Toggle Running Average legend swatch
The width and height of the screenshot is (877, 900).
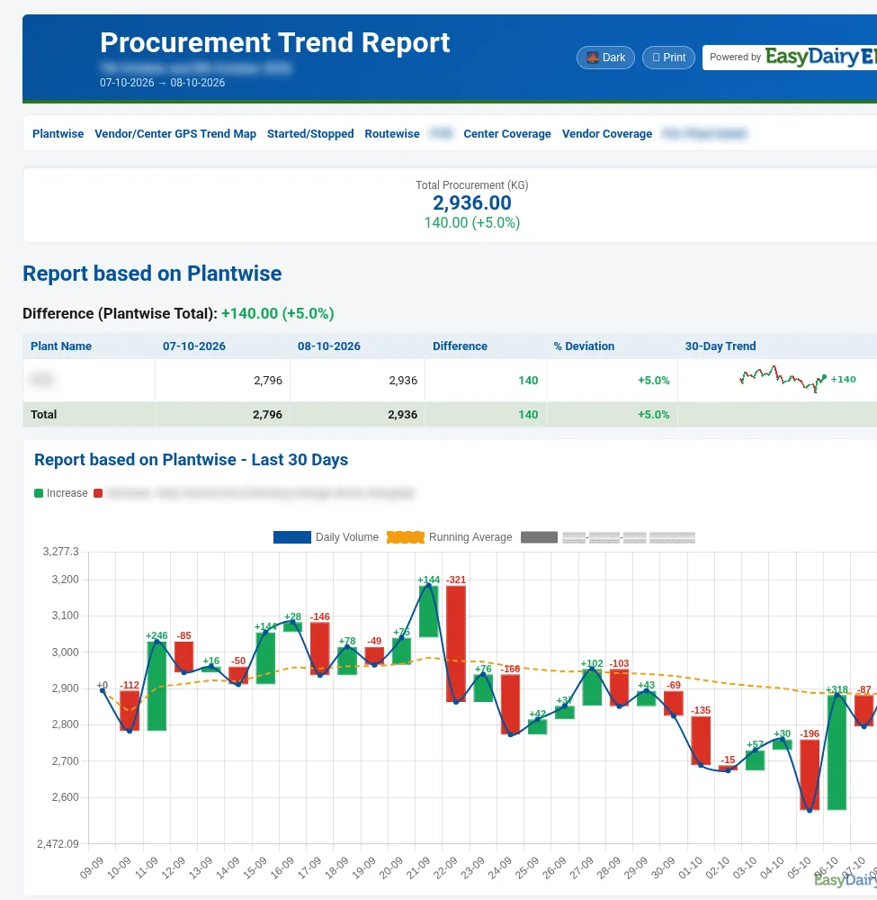pos(406,537)
